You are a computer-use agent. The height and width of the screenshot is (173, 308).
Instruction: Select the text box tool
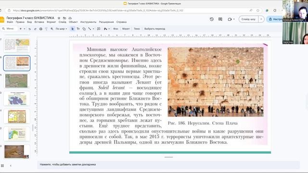pyautogui.click(x=78, y=29)
